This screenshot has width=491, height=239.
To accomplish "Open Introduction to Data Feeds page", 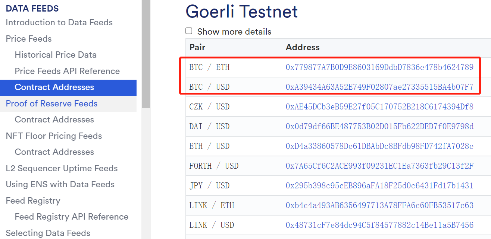I will pos(59,22).
